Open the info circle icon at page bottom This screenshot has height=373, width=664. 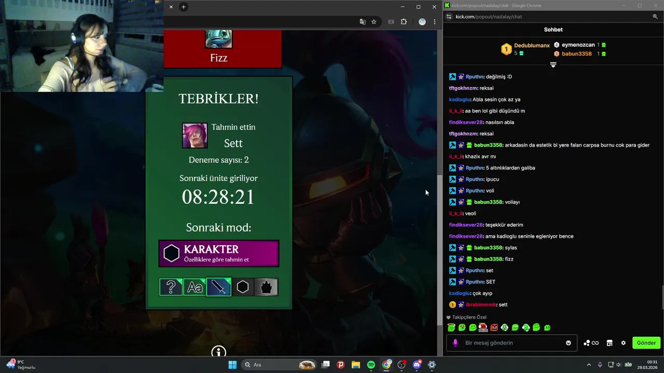[219, 352]
